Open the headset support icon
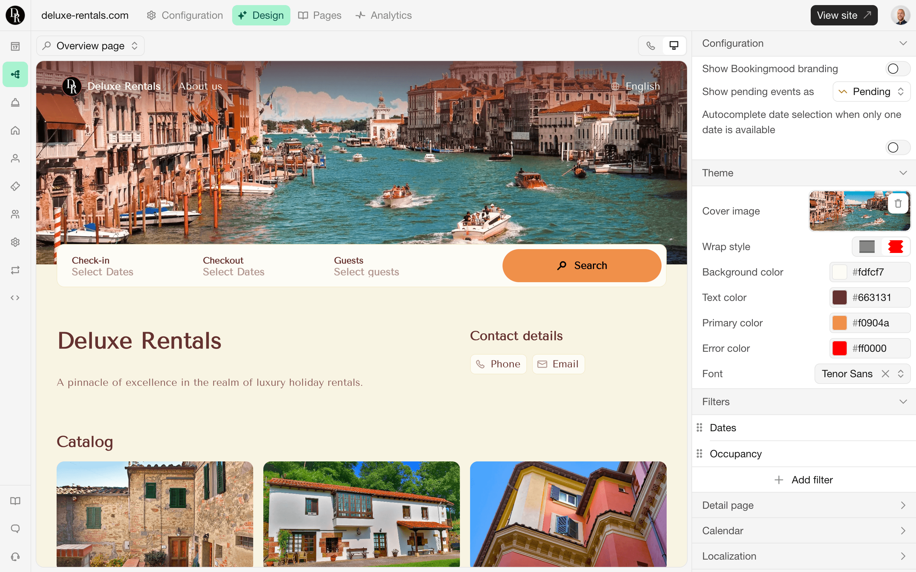This screenshot has height=572, width=916. click(x=15, y=556)
